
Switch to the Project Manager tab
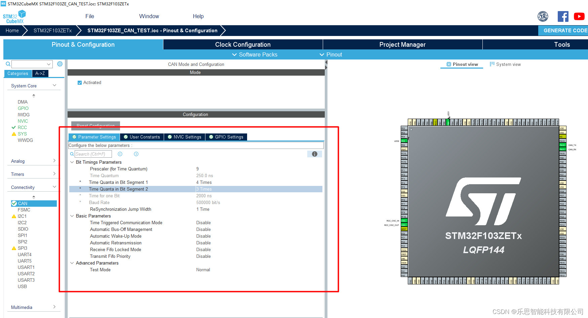(x=402, y=44)
